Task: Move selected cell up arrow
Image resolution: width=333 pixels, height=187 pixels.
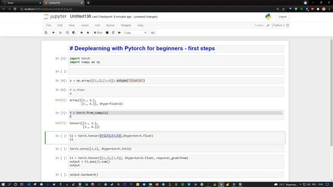Action: click(x=81, y=33)
